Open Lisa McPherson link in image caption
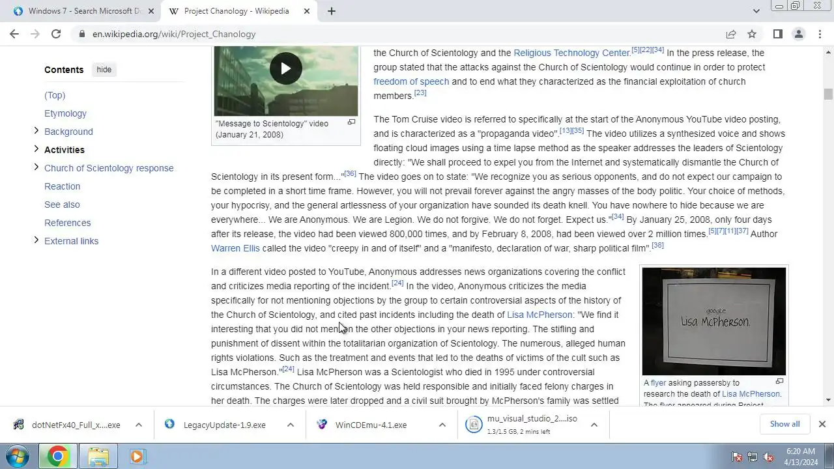This screenshot has width=834, height=469. [x=751, y=394]
